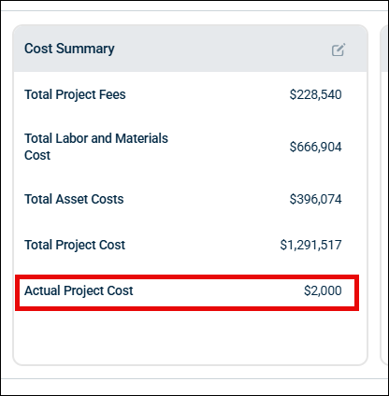Viewport: 389px width, 396px height.
Task: Click the Total Asset Costs label
Action: click(x=74, y=199)
